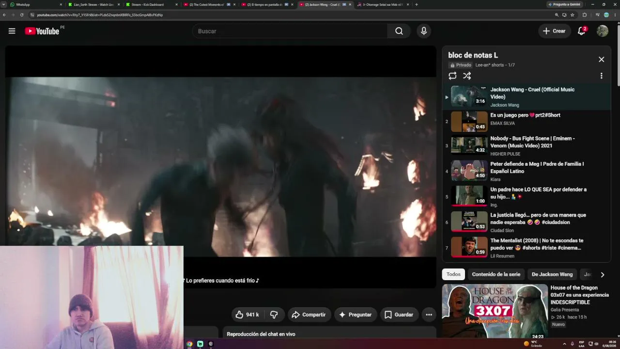Open YouTube notifications bell
Viewport: 620px width, 349px height.
point(582,31)
